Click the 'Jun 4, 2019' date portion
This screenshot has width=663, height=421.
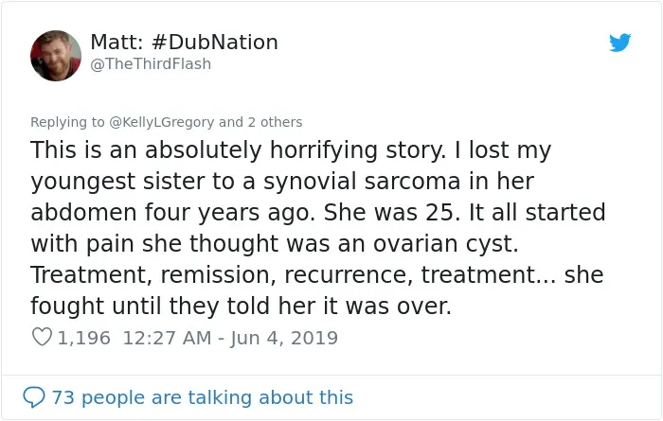pyautogui.click(x=284, y=338)
